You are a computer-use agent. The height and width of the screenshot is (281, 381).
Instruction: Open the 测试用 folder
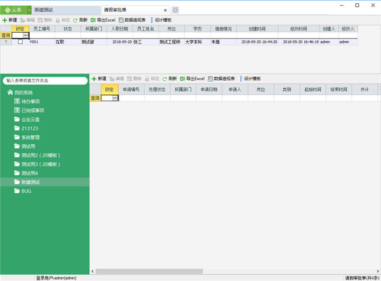24,146
